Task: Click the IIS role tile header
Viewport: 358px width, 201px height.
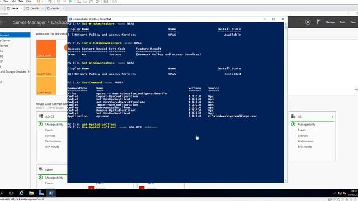Action: pos(300,117)
